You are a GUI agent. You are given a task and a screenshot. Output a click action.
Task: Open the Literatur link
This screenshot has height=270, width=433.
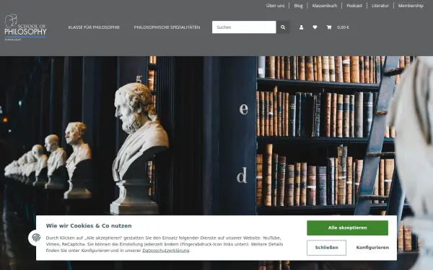coord(380,6)
